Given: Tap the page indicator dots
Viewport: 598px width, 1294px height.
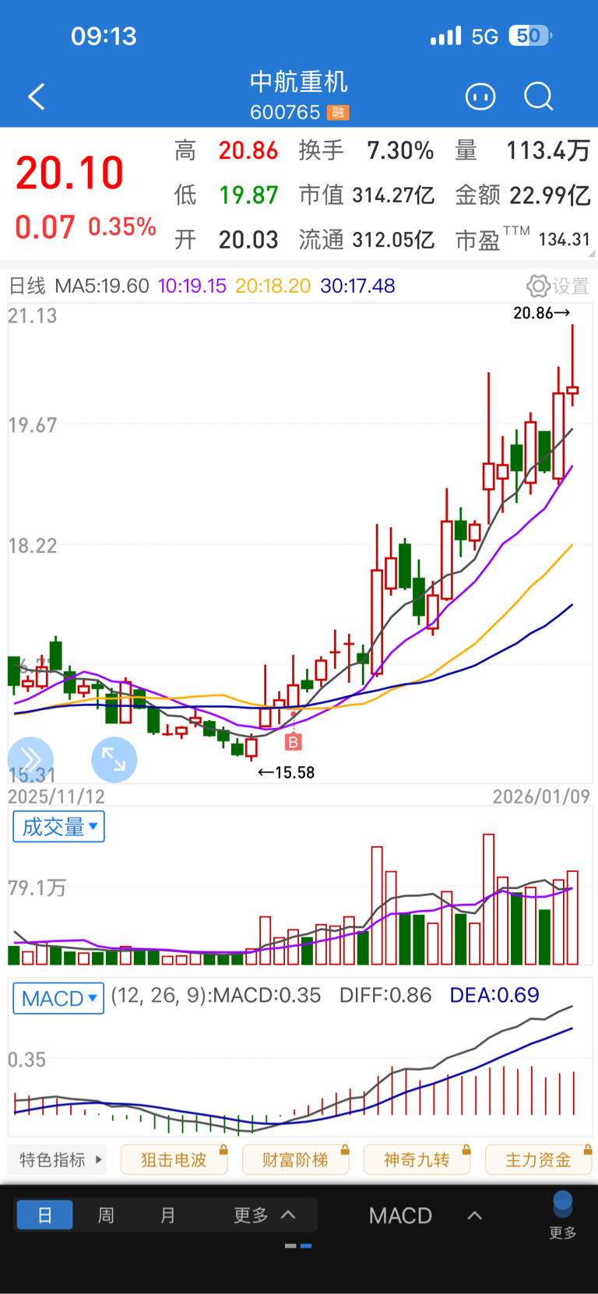Looking at the screenshot, I should 298,1246.
